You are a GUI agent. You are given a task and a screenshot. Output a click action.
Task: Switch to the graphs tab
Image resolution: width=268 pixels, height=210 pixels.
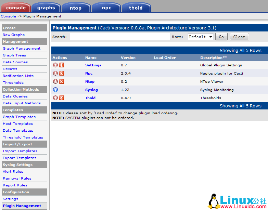(46, 8)
